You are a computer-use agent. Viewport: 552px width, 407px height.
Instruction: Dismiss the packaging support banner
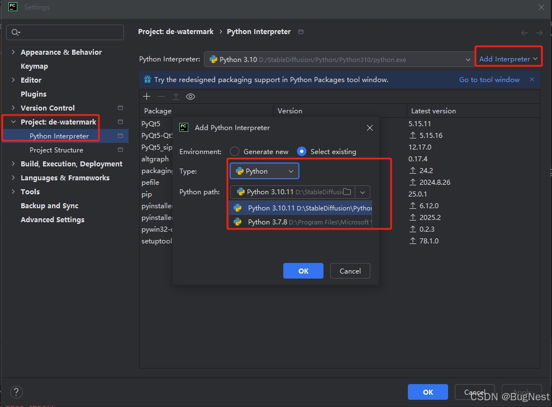(x=532, y=79)
